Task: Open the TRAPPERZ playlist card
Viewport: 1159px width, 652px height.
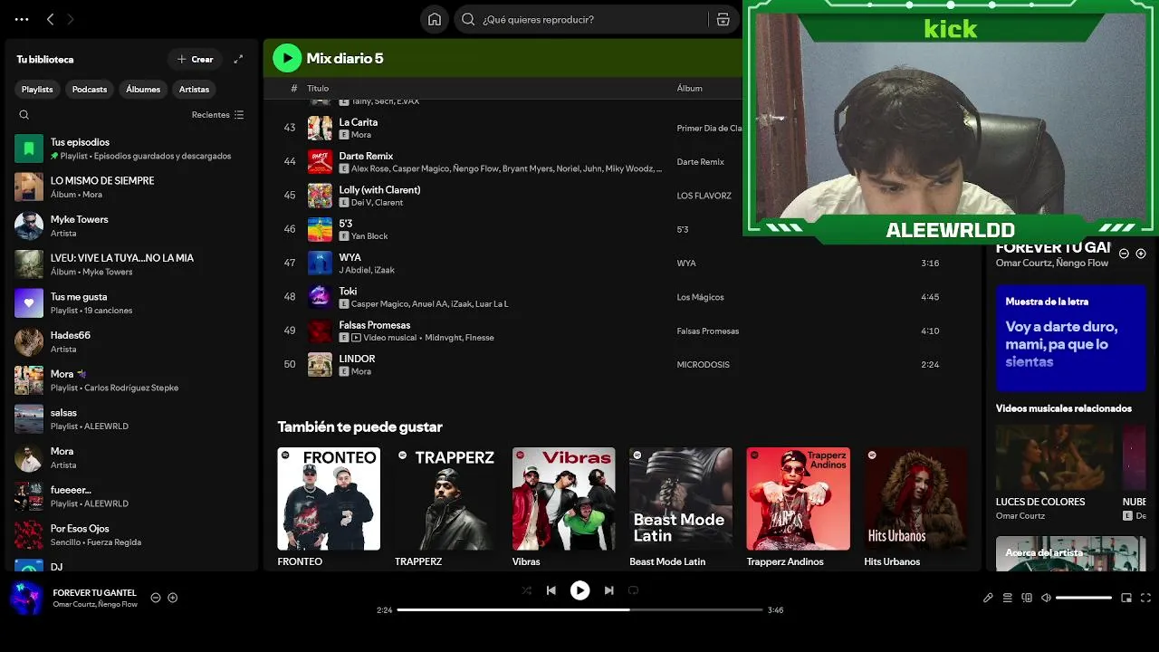Action: point(446,507)
